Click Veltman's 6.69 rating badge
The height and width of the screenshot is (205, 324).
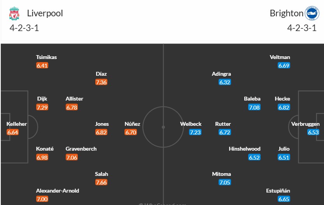coord(284,65)
